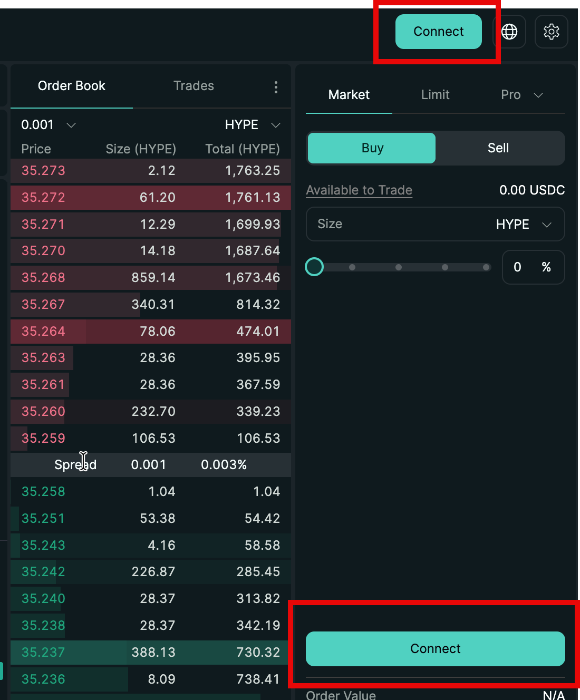
Task: Click bid price 35.251
Action: tap(43, 519)
